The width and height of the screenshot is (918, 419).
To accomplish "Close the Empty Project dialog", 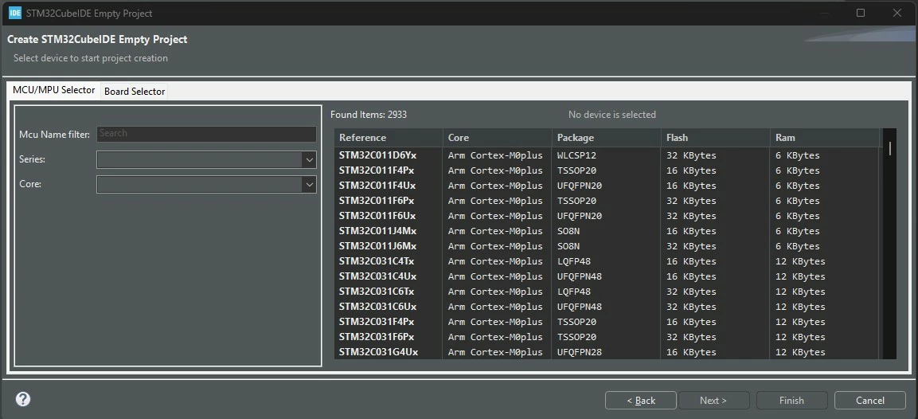I will point(897,13).
